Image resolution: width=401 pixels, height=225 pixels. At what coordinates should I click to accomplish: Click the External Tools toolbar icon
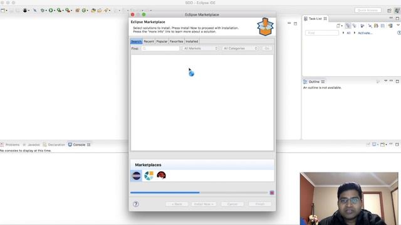click(x=68, y=11)
